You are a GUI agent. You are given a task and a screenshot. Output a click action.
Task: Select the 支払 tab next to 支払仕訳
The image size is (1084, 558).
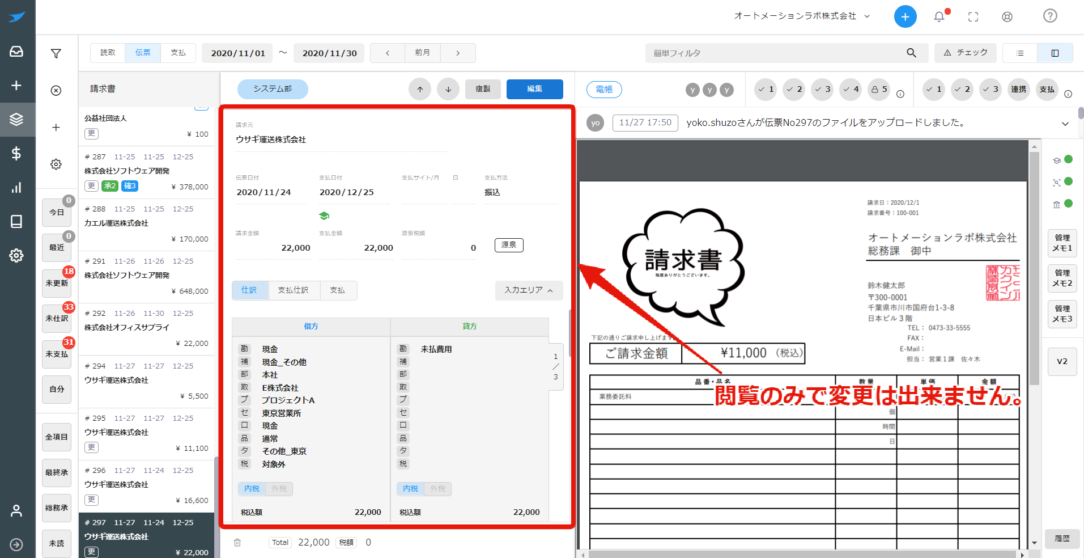[x=338, y=290]
